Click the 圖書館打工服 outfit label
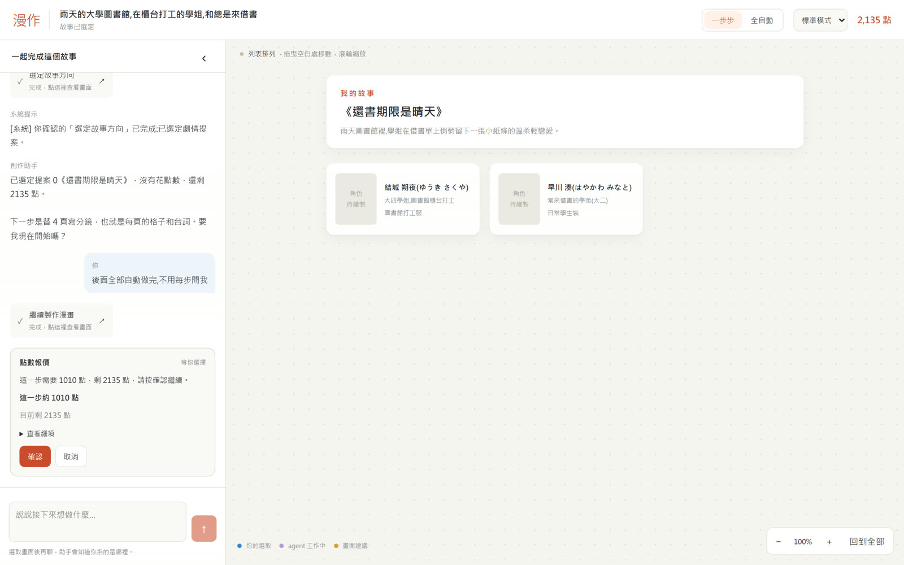The width and height of the screenshot is (904, 565). 403,213
